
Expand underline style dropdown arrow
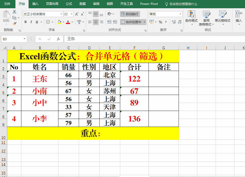(x=41, y=22)
